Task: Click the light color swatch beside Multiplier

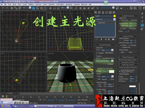Action: click(x=112, y=71)
